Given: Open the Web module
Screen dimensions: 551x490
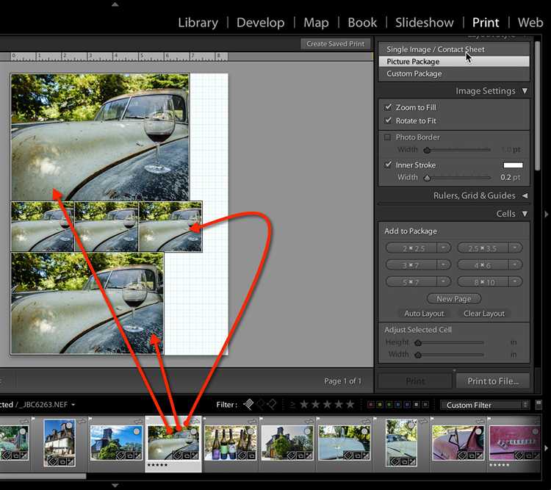Looking at the screenshot, I should point(530,23).
